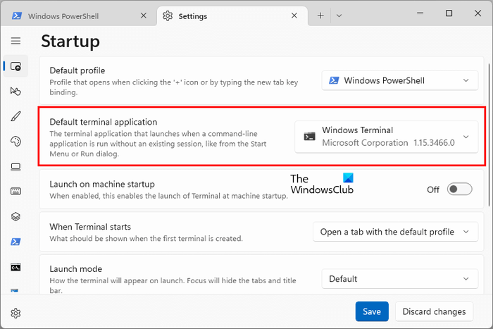The width and height of the screenshot is (493, 329).
Task: Open Appearance settings (brush icon)
Action: coord(15,116)
